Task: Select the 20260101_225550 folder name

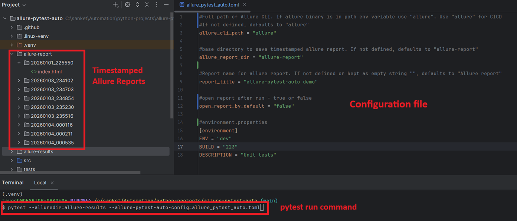Action: [x=52, y=63]
